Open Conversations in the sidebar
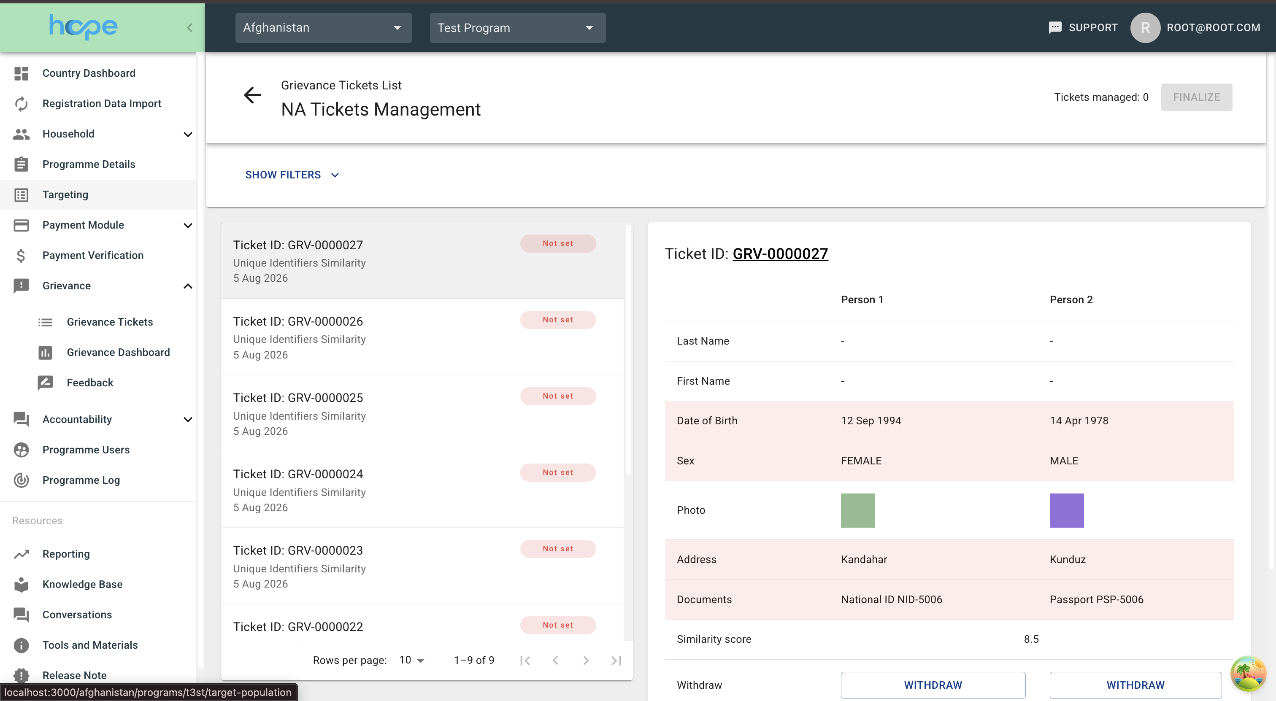Image resolution: width=1276 pixels, height=701 pixels. (x=77, y=615)
